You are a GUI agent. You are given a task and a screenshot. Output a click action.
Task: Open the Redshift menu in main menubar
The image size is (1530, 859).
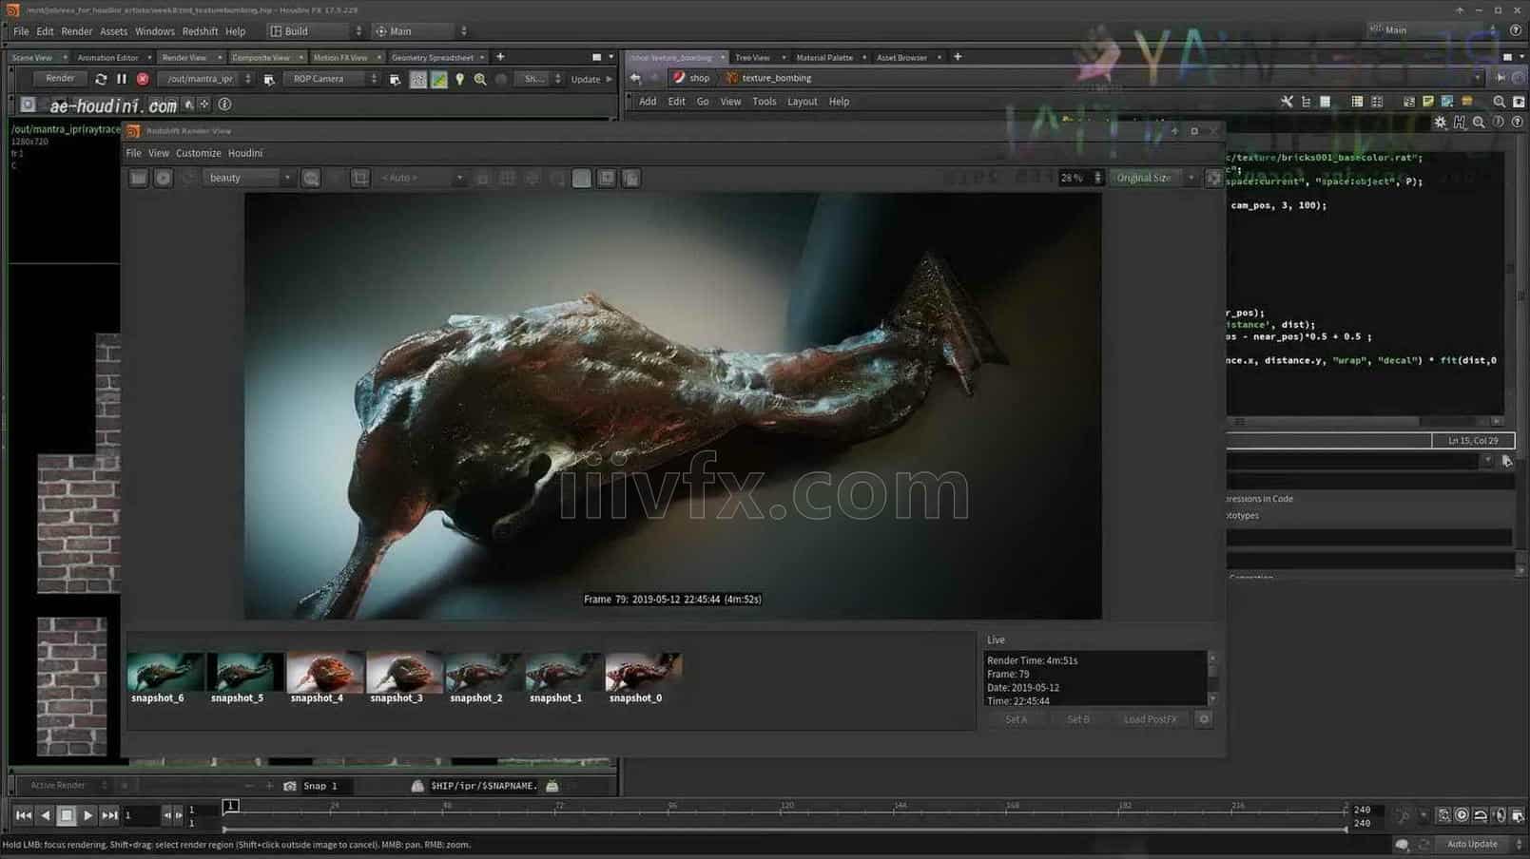200,31
